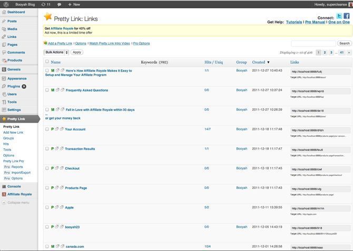
Task: Click the Pretty Link star menu icon
Action: (x=4, y=119)
